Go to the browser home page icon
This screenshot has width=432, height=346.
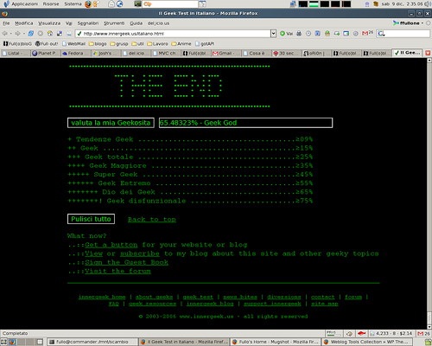50,34
